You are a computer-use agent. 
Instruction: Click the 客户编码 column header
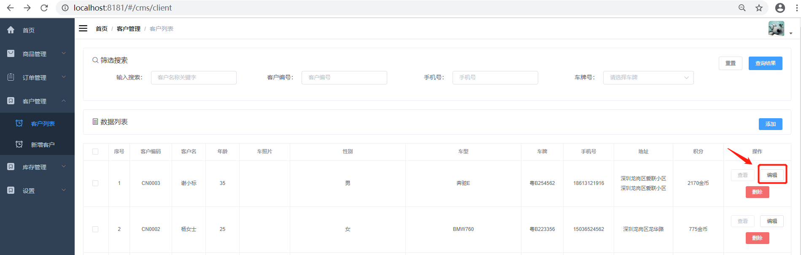point(151,152)
